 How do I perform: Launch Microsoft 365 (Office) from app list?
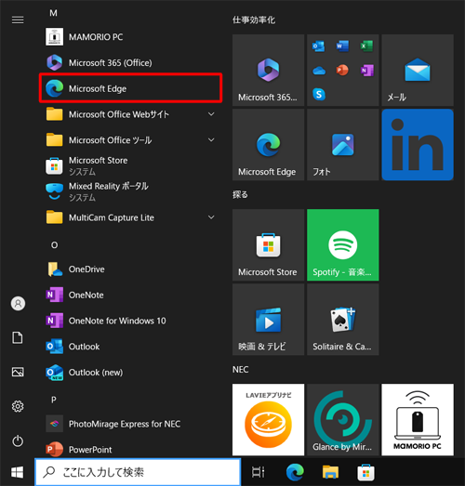click(130, 62)
